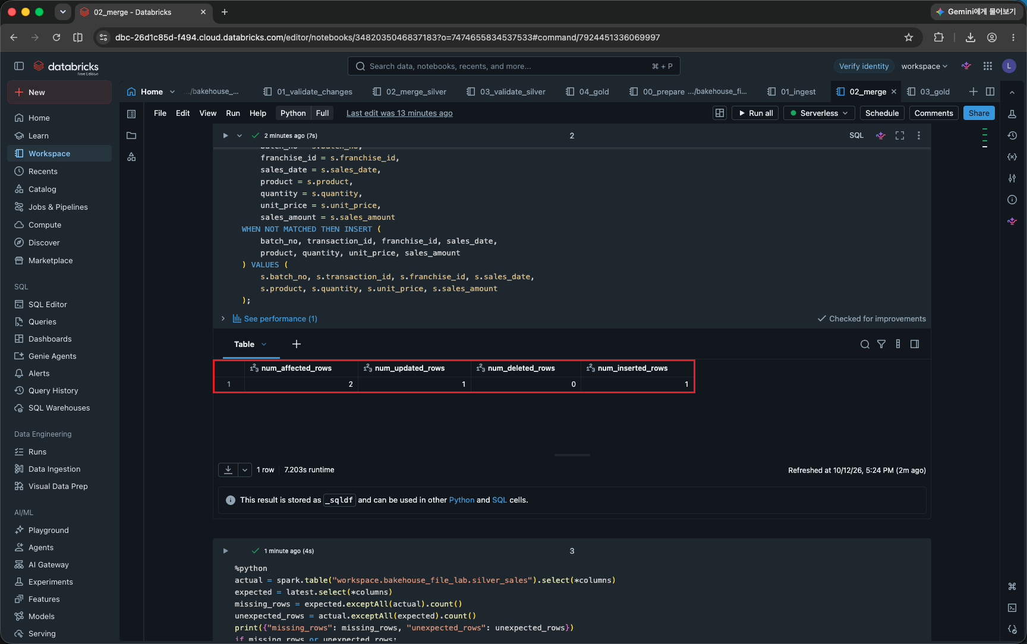The image size is (1027, 644).
Task: Click the search data and notebooks field
Action: click(513, 66)
